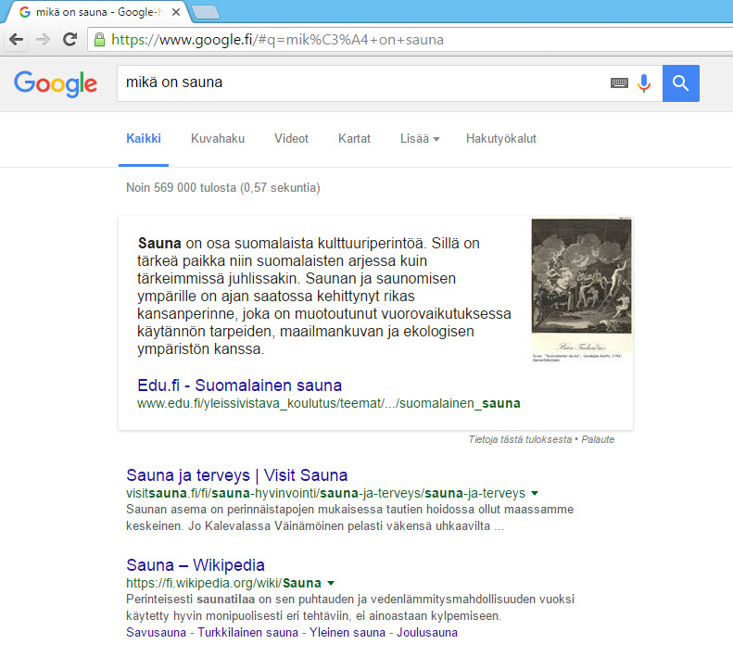The width and height of the screenshot is (733, 657).
Task: Open the Joulusauna sitelink
Action: (427, 633)
